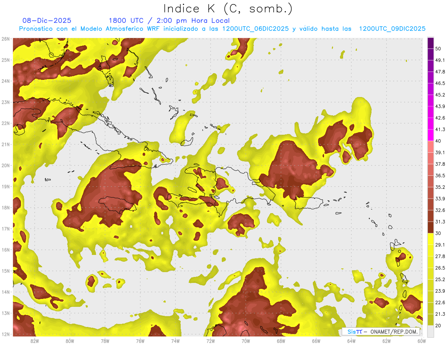The width and height of the screenshot is (448, 346).
Task: Click the legend value "26.5"
Action: (x=440, y=268)
